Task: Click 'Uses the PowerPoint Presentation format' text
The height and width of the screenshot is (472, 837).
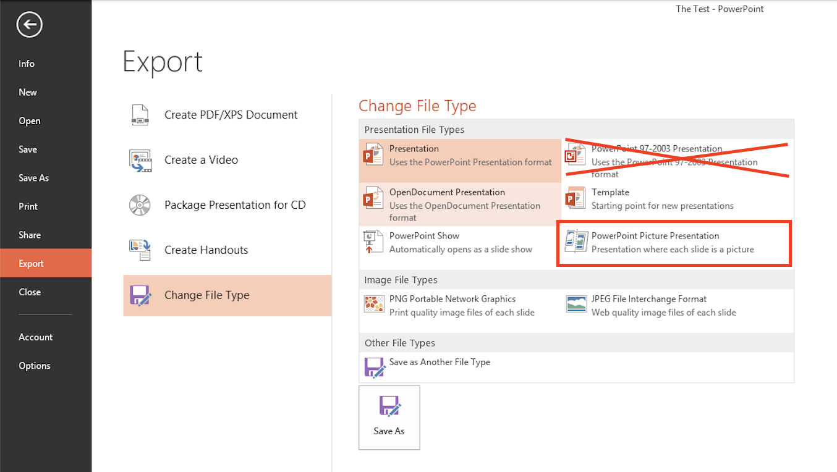Action: pos(470,162)
